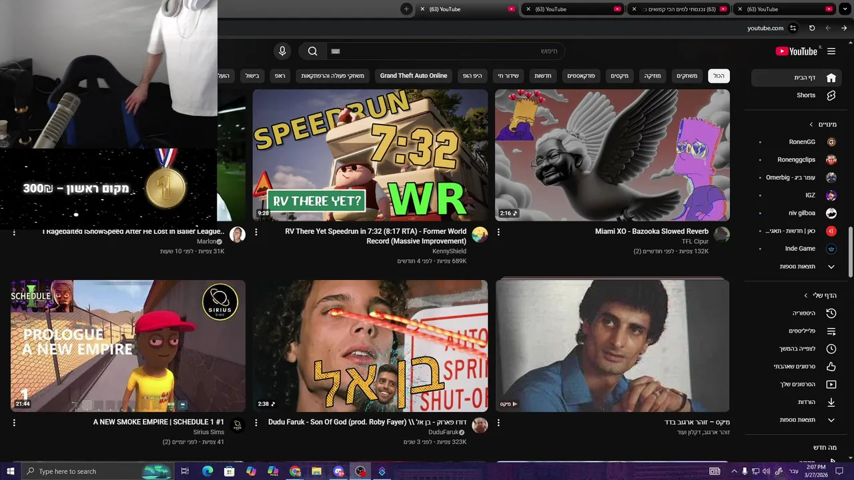This screenshot has height=480, width=854.
Task: Open site settings icon beside youtube.com
Action: click(x=793, y=28)
